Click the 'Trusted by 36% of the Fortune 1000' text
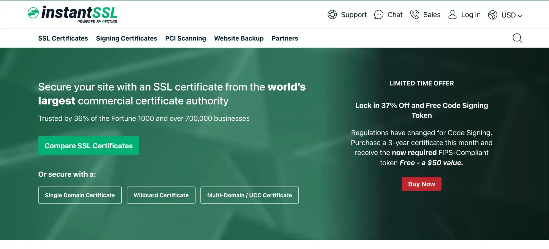 point(144,118)
